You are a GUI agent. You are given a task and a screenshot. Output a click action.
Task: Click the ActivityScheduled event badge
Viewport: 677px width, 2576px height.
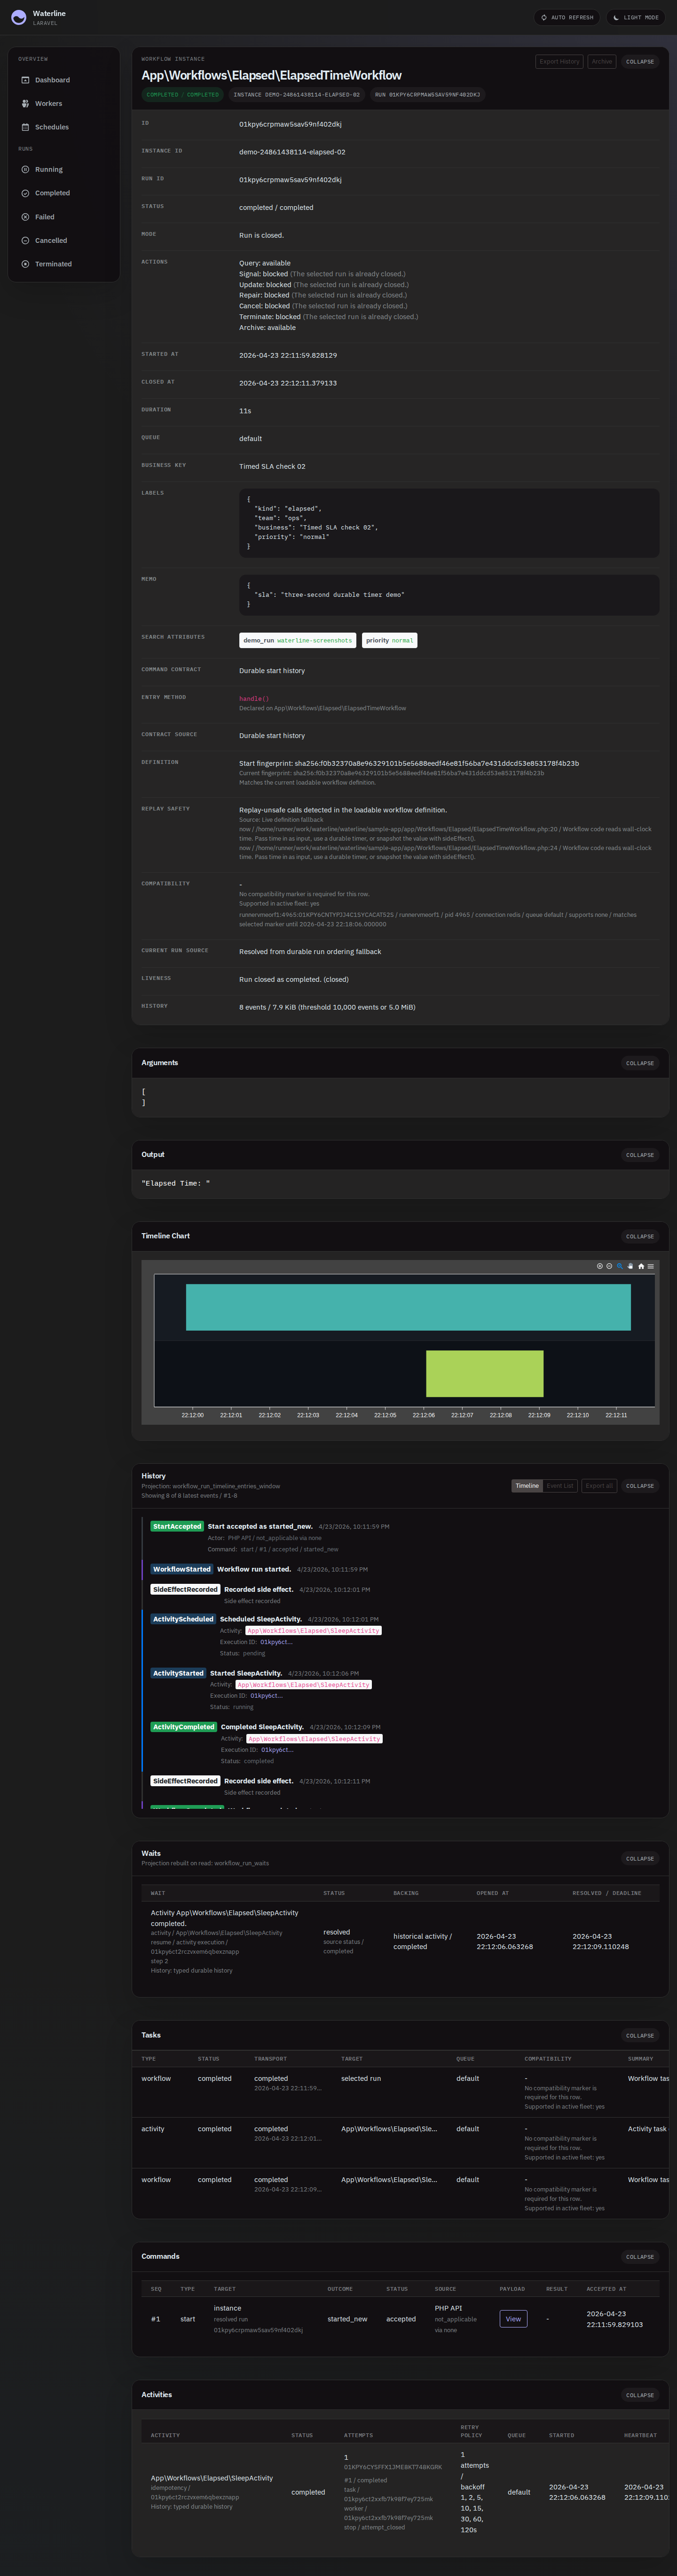184,1619
